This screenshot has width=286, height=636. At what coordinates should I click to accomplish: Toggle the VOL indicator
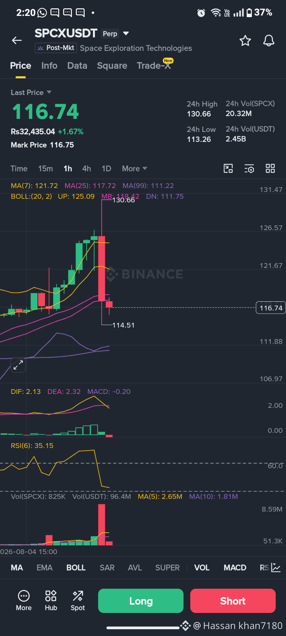point(202,568)
